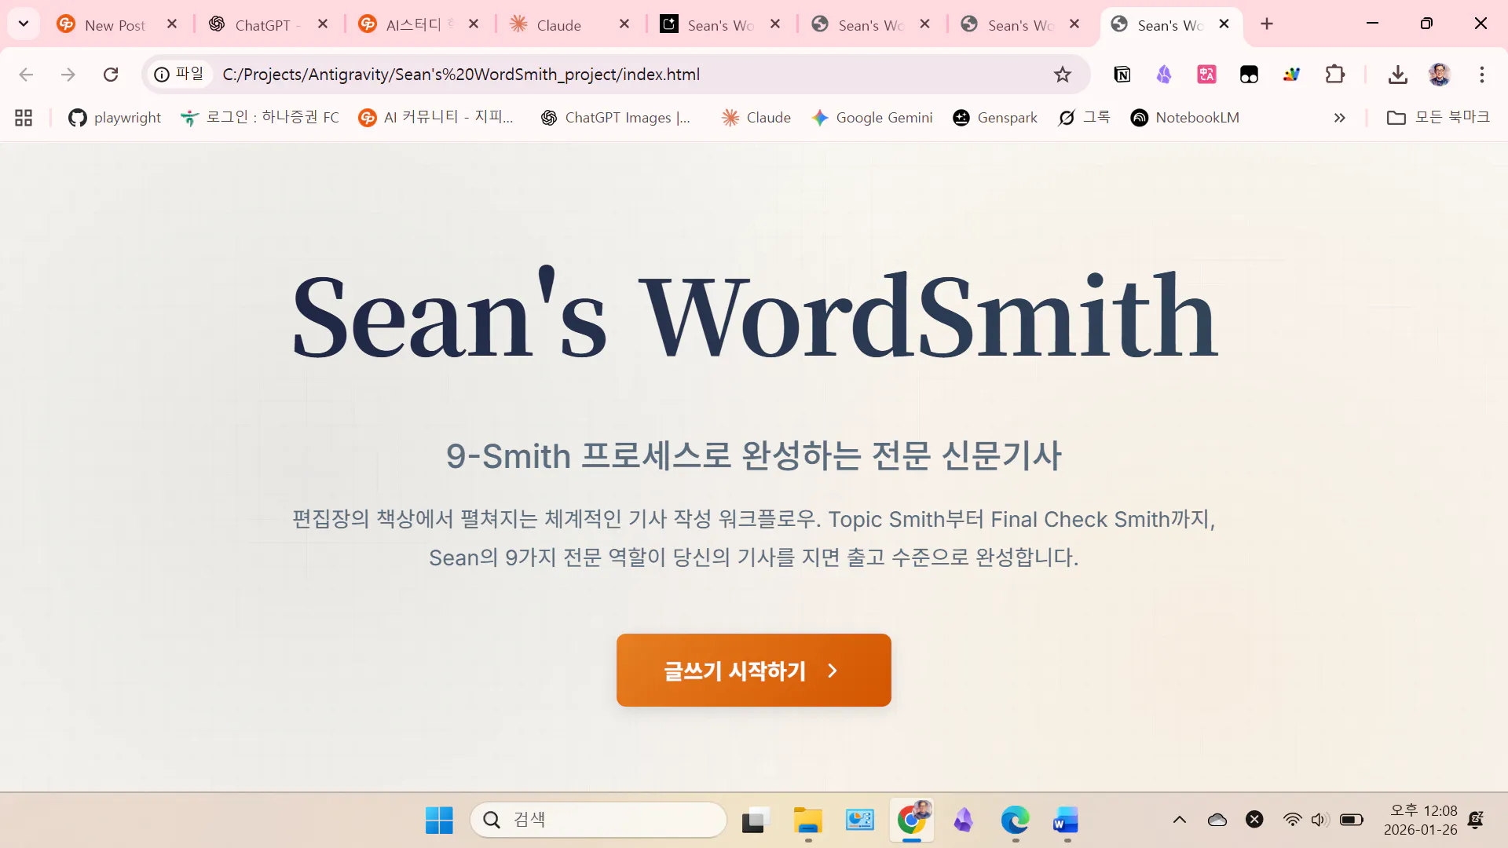
Task: Open the Obsidian icon on the taskbar
Action: [x=963, y=820]
